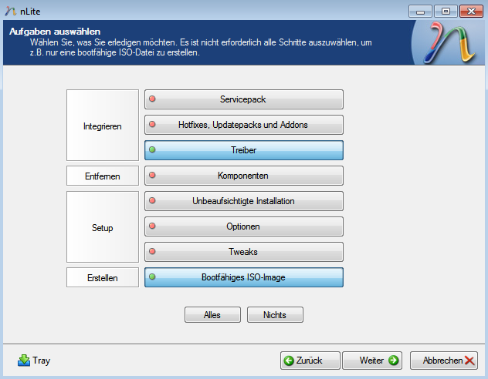Click red X icon on Abbrechen
488x379 pixels.
[x=470, y=360]
